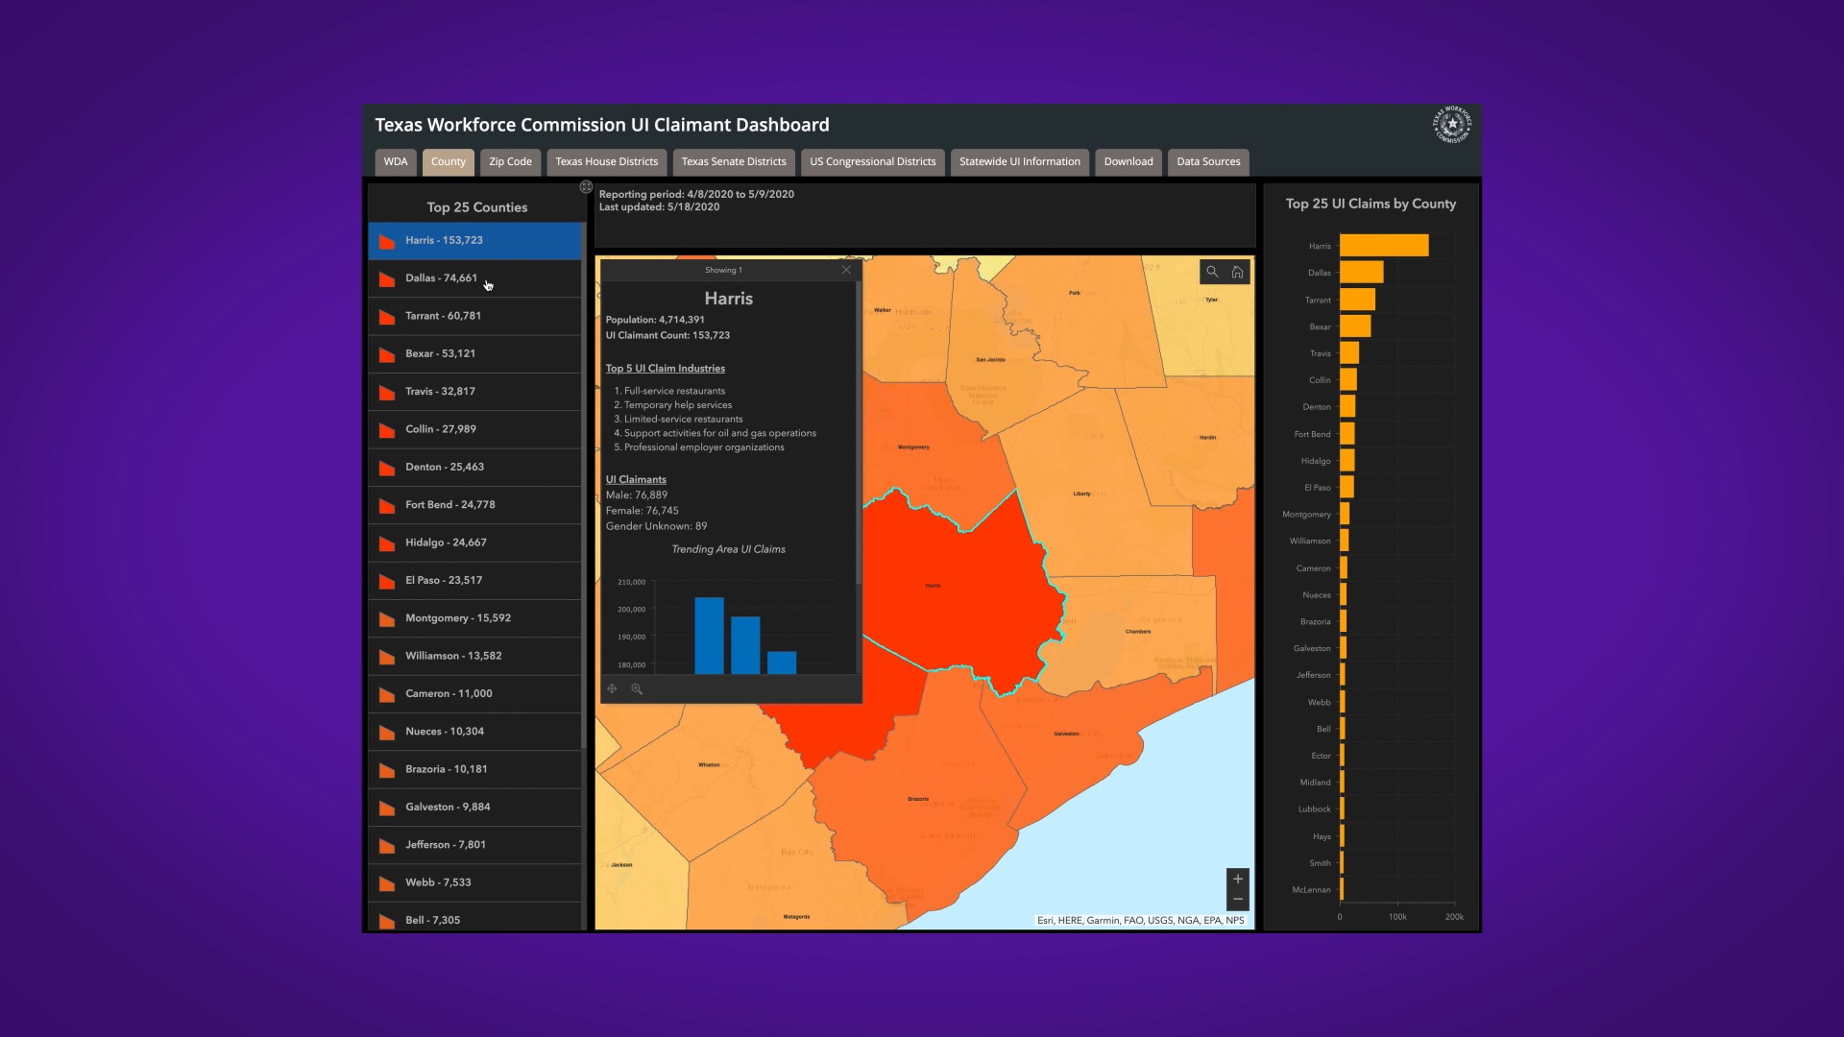Click the Data Sources button
Image resolution: width=1844 pixels, height=1037 pixels.
pos(1207,160)
